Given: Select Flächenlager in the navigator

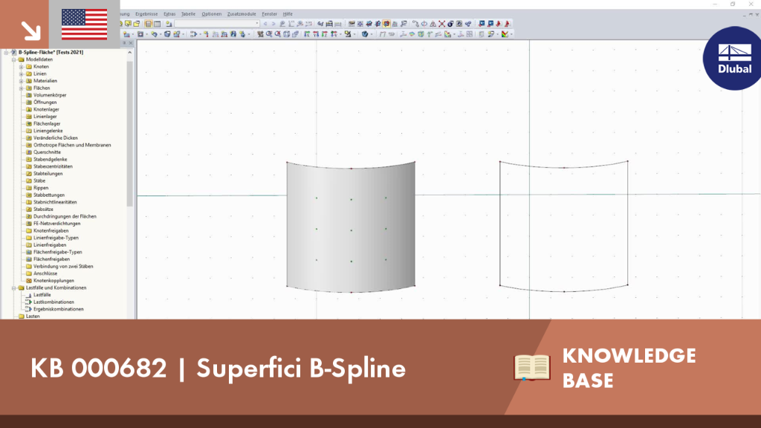Looking at the screenshot, I should (x=47, y=124).
